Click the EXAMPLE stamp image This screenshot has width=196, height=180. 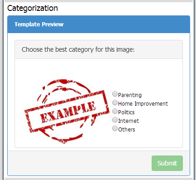pos(67,111)
